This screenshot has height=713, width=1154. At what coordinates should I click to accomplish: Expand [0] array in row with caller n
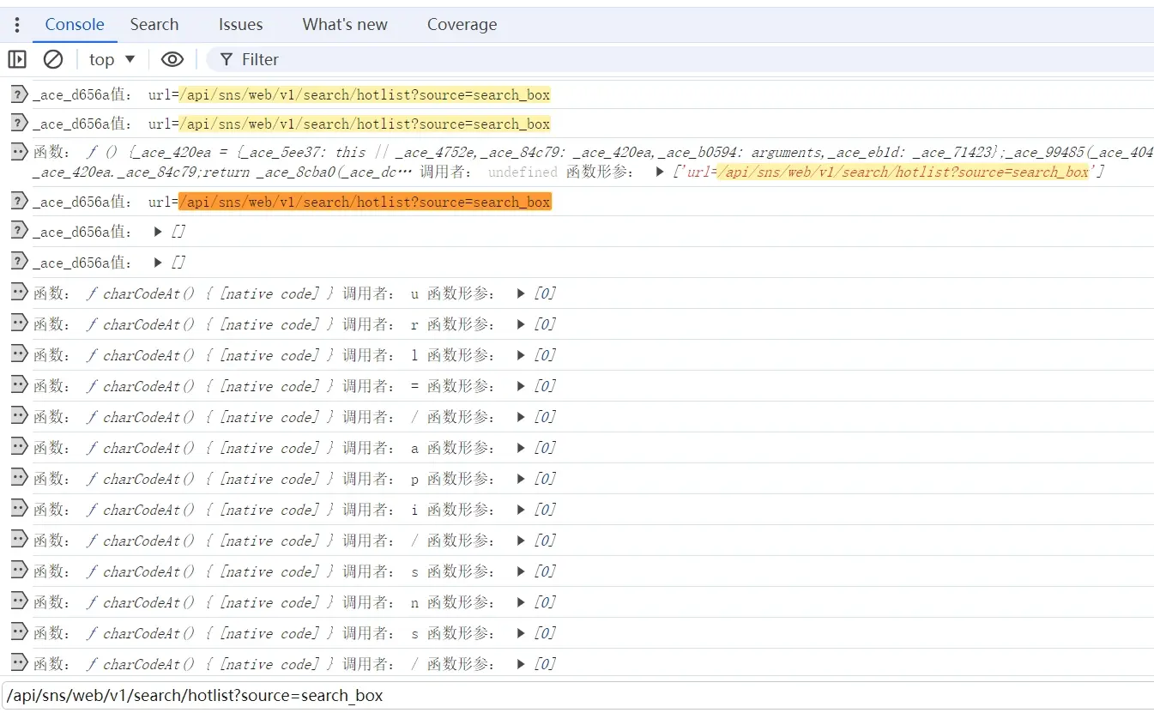point(521,603)
